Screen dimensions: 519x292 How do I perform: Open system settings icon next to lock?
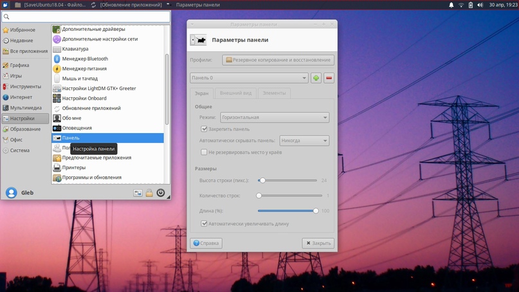coord(138,193)
